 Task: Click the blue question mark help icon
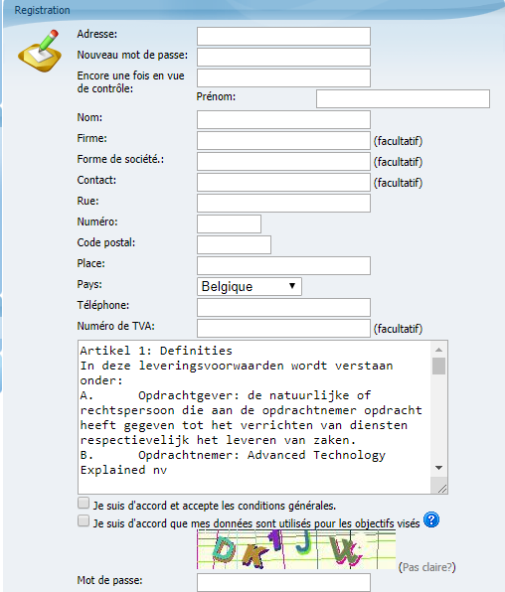coord(431,519)
